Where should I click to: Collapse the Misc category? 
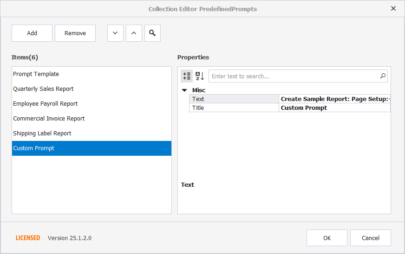click(184, 90)
